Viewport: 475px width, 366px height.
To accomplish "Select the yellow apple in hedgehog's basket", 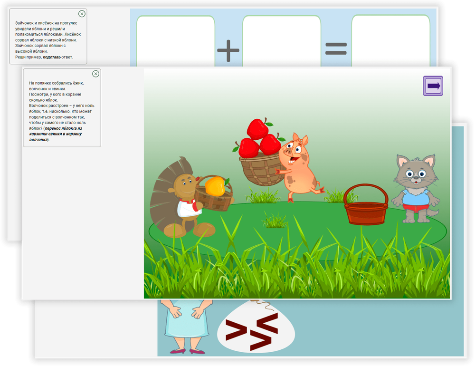I will click(215, 186).
